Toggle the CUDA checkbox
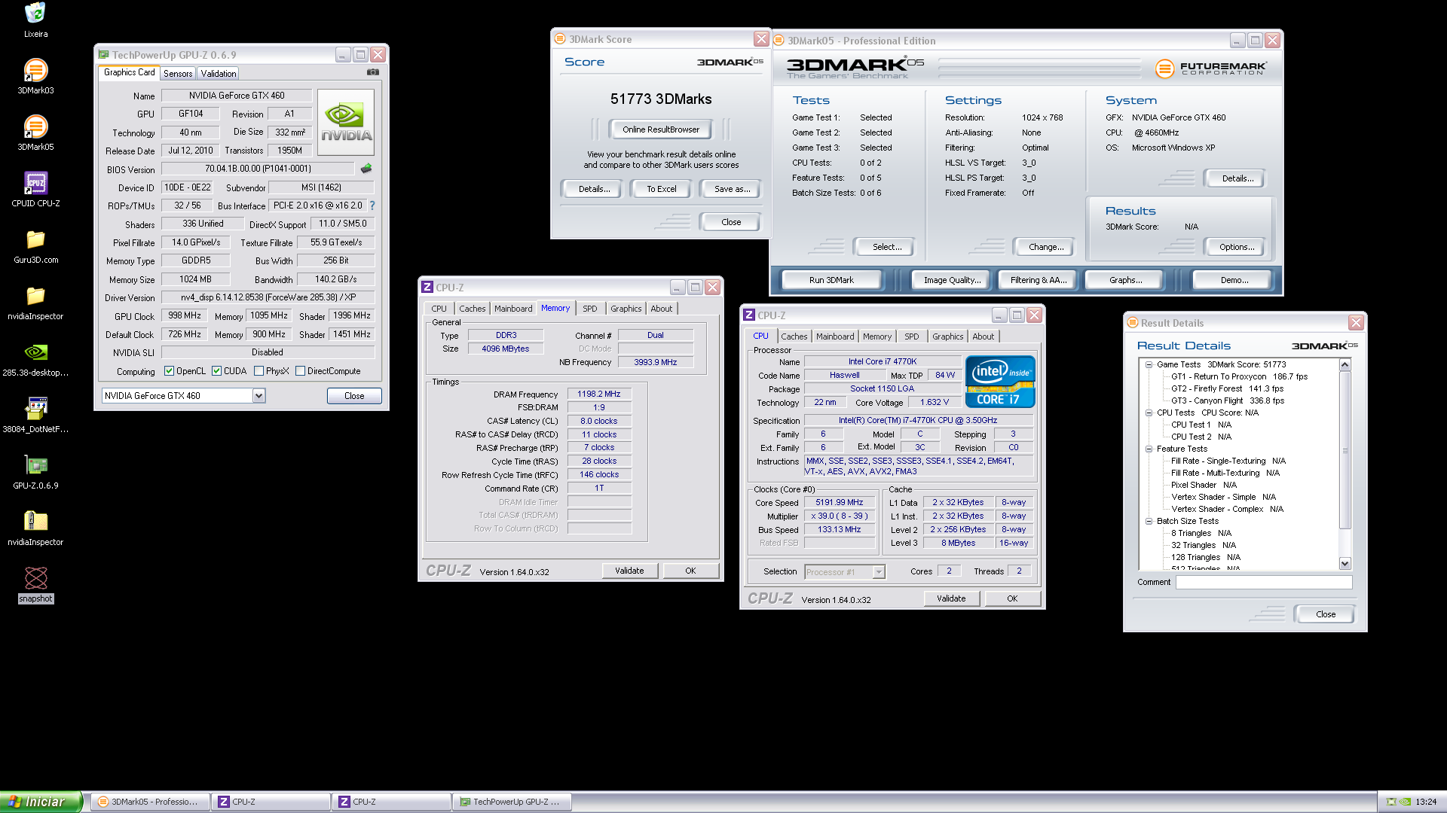Viewport: 1447px width, 813px height. (217, 371)
